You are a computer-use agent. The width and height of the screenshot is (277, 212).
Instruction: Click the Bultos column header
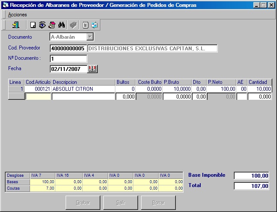(x=126, y=82)
